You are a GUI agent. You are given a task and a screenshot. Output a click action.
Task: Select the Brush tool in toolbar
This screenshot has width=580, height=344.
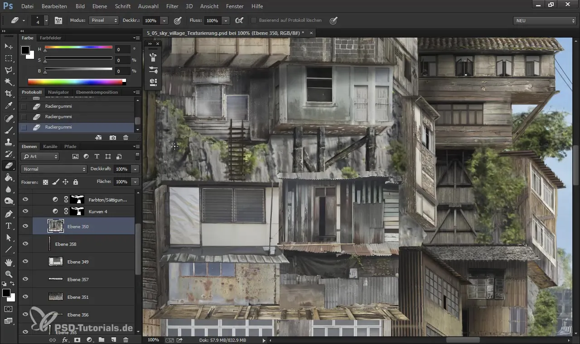point(9,130)
